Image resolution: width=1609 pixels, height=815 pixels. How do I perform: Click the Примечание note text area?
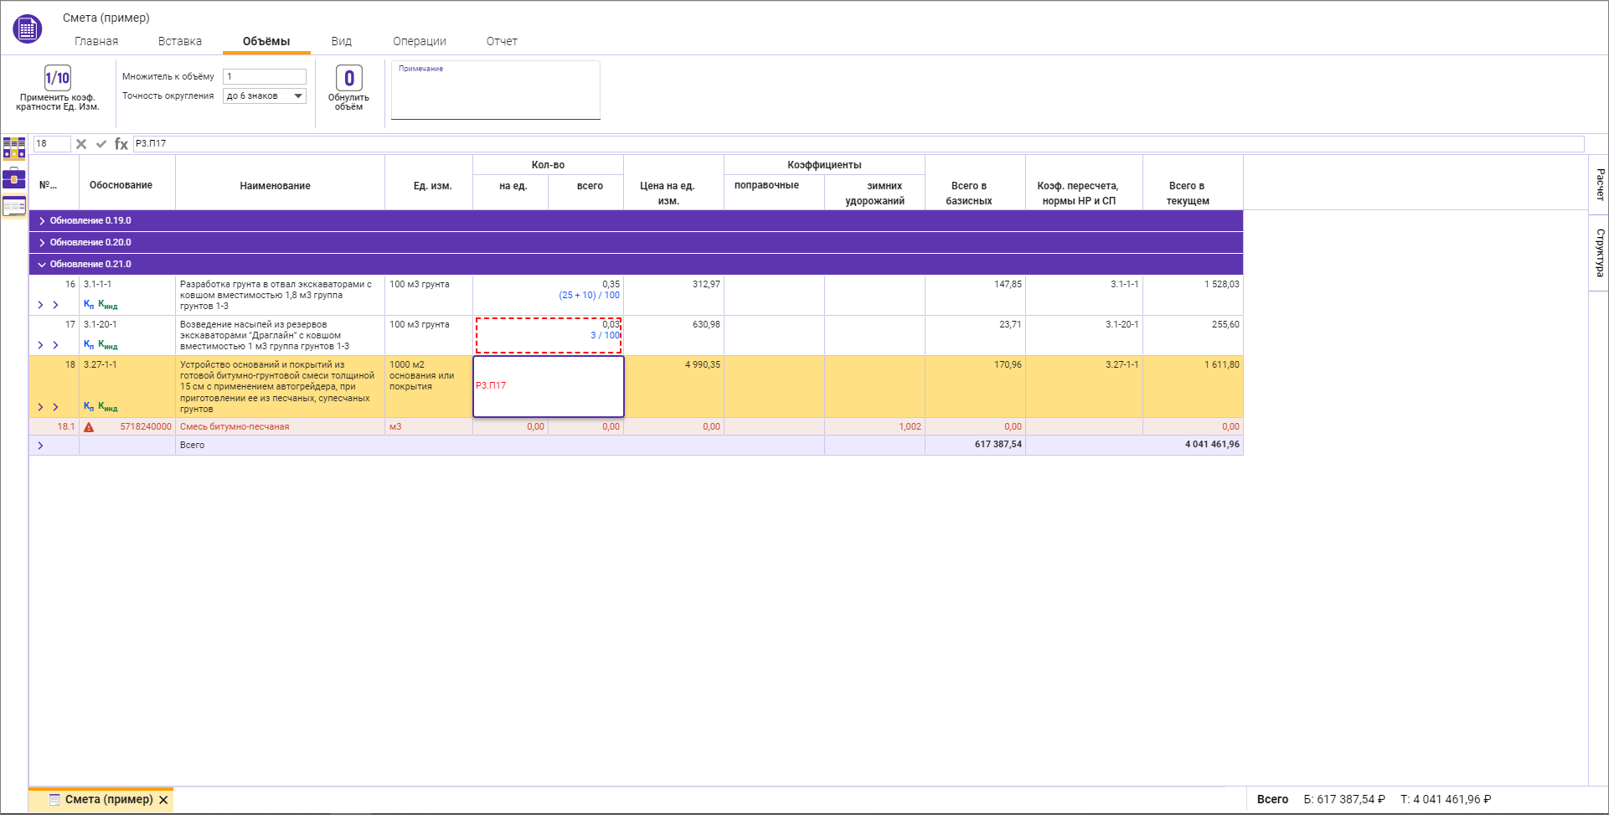tap(496, 90)
